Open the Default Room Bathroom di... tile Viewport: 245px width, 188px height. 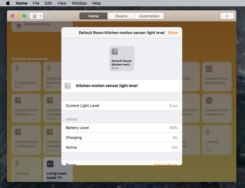217,77
